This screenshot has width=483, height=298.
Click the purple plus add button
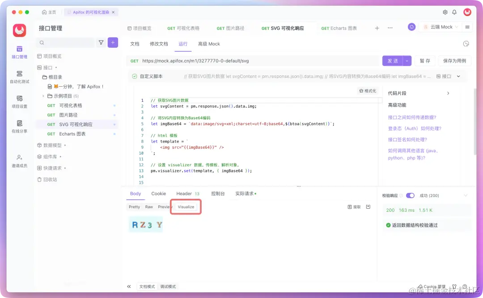click(113, 42)
